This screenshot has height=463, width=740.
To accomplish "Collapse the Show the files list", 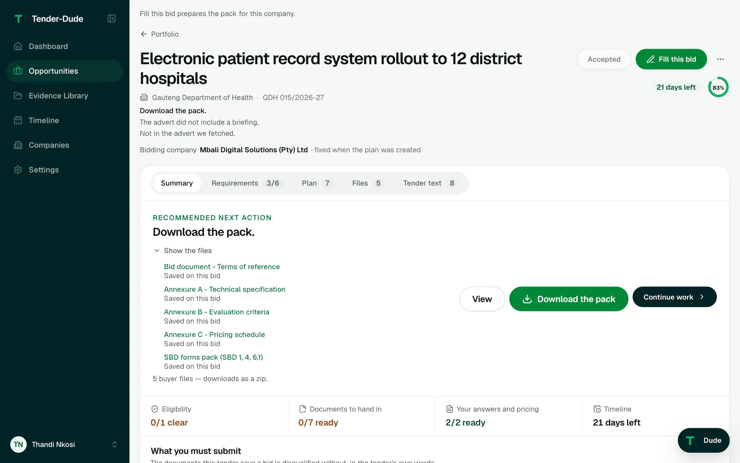I will tap(183, 251).
